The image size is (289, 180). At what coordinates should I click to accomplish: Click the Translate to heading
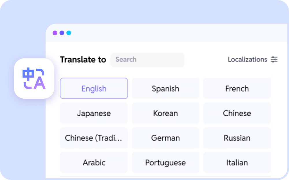[83, 60]
